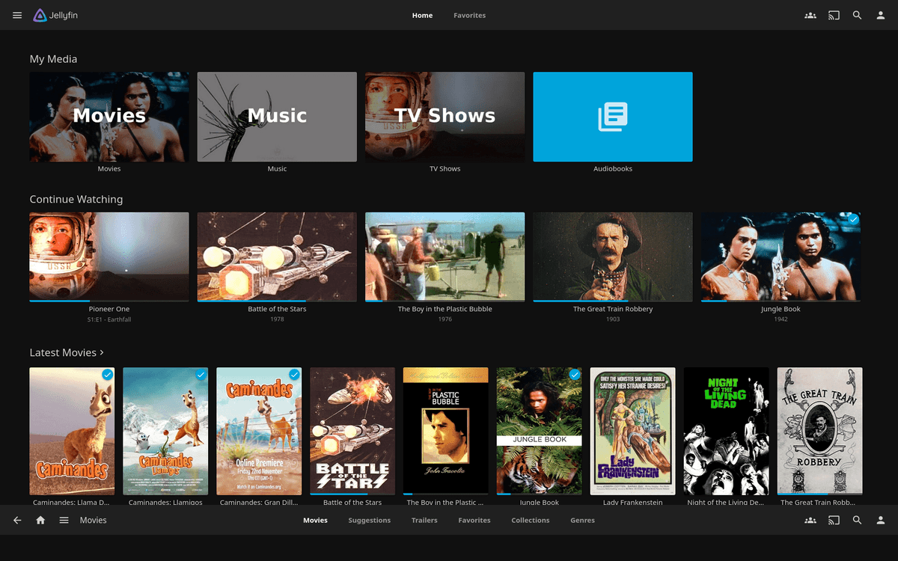The height and width of the screenshot is (561, 898).
Task: Open Battle of the Stars poster
Action: (352, 431)
